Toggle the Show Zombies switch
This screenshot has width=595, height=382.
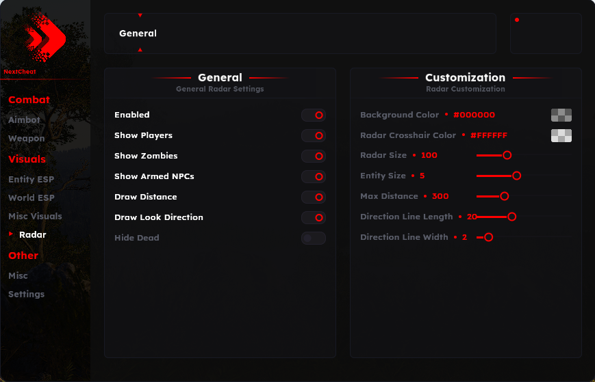click(x=314, y=156)
